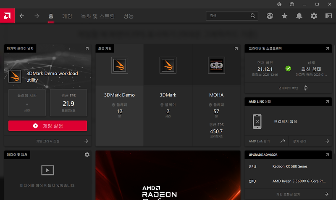
Task: Click the AMD logo button
Action: [7, 16]
